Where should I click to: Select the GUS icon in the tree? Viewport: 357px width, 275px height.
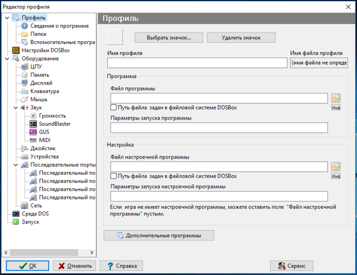pyautogui.click(x=33, y=132)
